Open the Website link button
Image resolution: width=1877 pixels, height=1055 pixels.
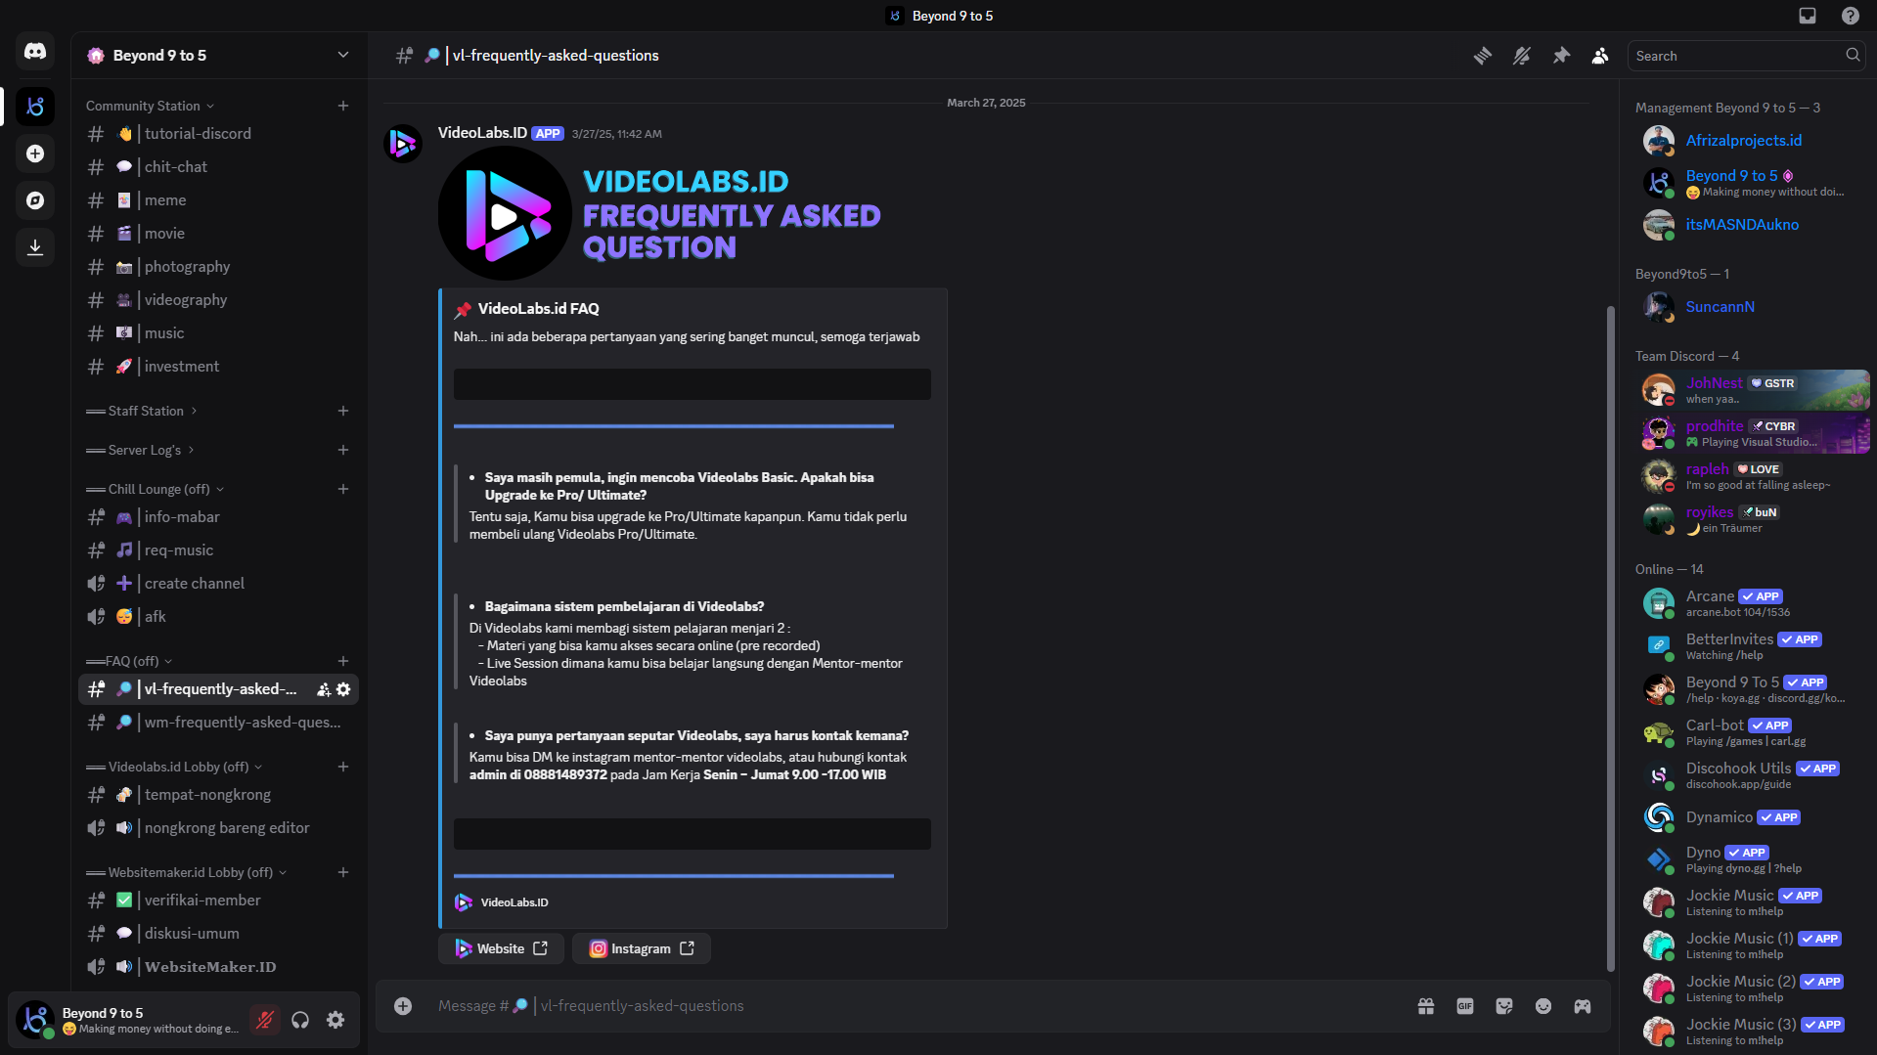(x=501, y=948)
